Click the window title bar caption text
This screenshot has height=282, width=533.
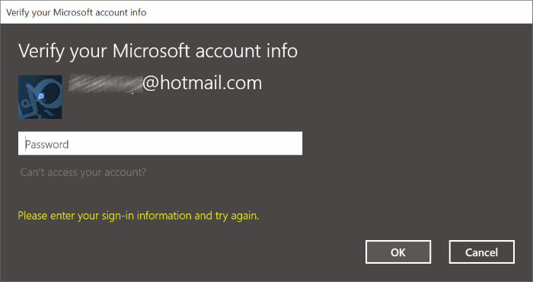76,13
